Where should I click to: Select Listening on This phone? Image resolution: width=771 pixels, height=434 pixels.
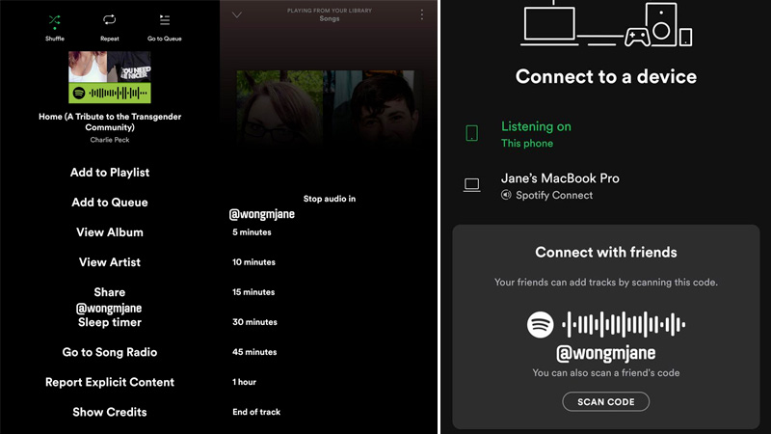pyautogui.click(x=536, y=134)
